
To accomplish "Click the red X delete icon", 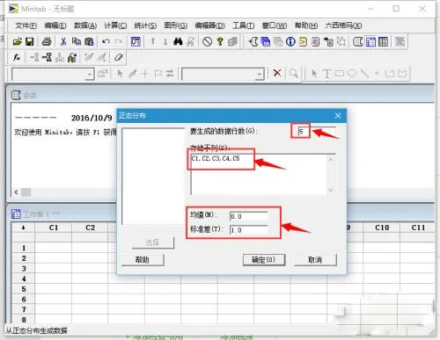I will coord(277,73).
